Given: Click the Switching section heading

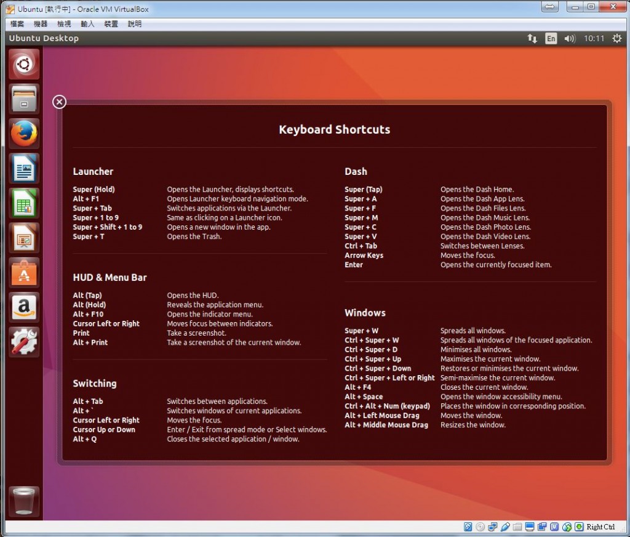Looking at the screenshot, I should 95,383.
